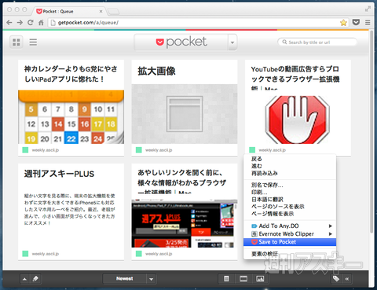377x290 pixels.
Task: Click the Pocket extension toolbar icon
Action: coord(356,22)
